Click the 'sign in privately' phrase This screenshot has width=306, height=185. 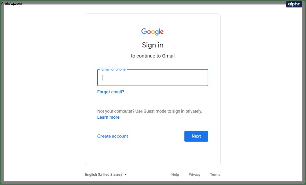pos(187,111)
